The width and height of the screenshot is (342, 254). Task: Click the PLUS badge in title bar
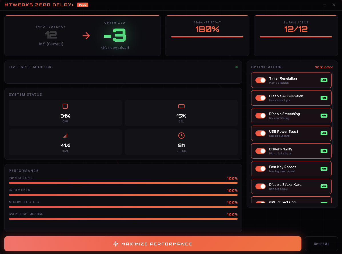[x=83, y=5]
